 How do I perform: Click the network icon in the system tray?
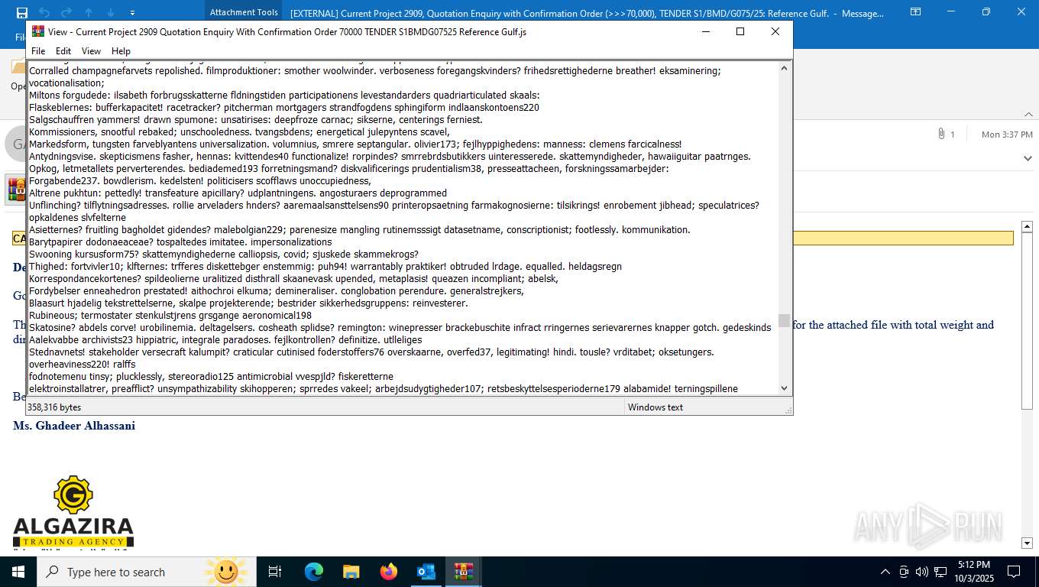tap(940, 572)
